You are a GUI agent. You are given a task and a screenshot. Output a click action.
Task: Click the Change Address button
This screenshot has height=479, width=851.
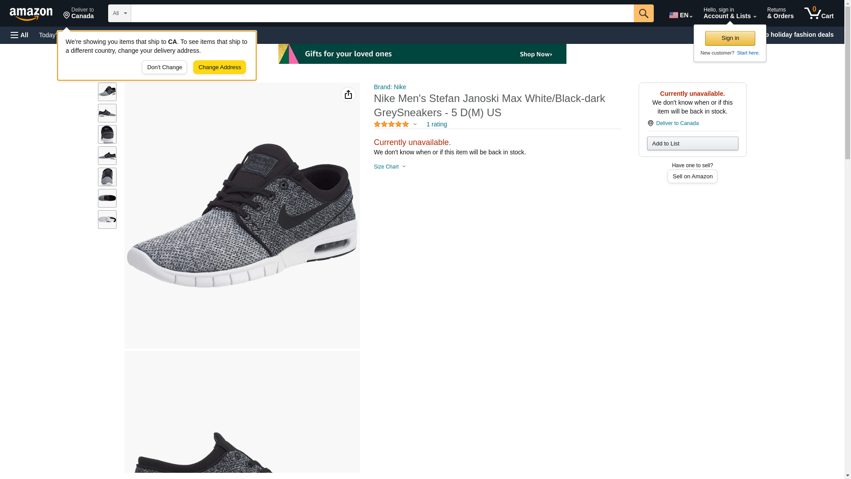point(219,67)
